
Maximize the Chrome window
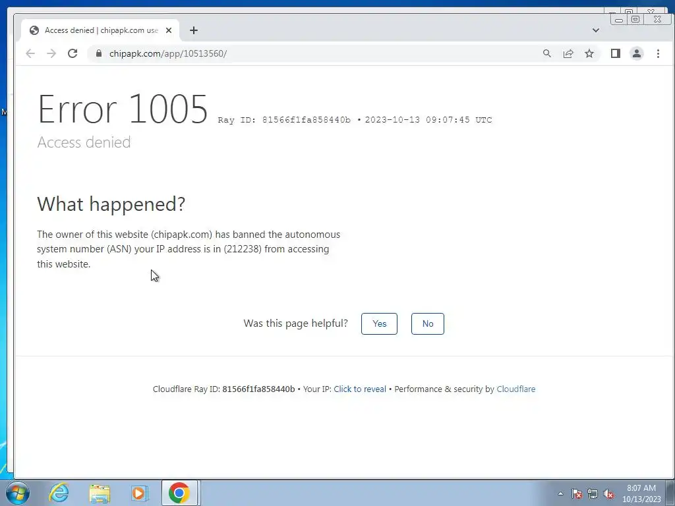pyautogui.click(x=635, y=19)
